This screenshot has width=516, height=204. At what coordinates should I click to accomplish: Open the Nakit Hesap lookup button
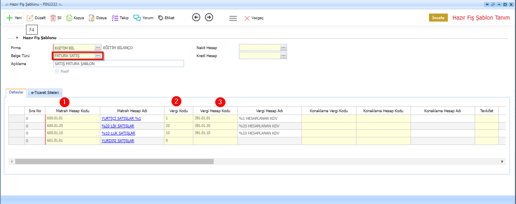[x=283, y=48]
